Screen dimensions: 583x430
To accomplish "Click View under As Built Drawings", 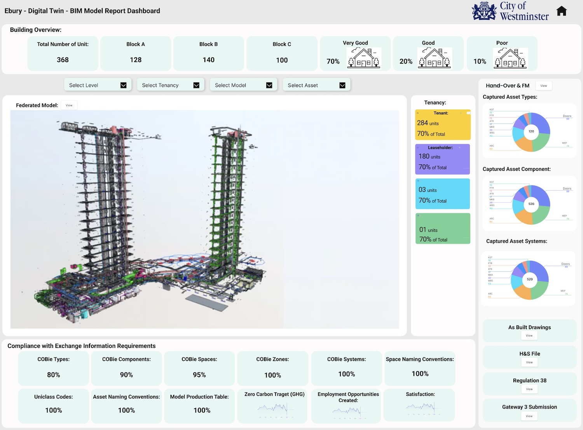I will [529, 335].
